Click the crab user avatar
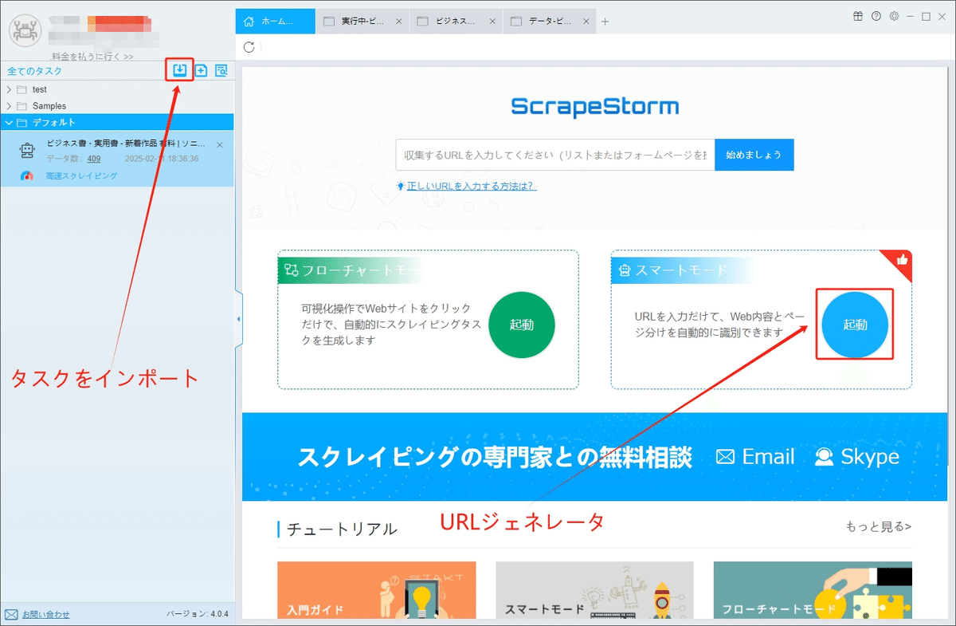956x626 pixels. pos(24,31)
